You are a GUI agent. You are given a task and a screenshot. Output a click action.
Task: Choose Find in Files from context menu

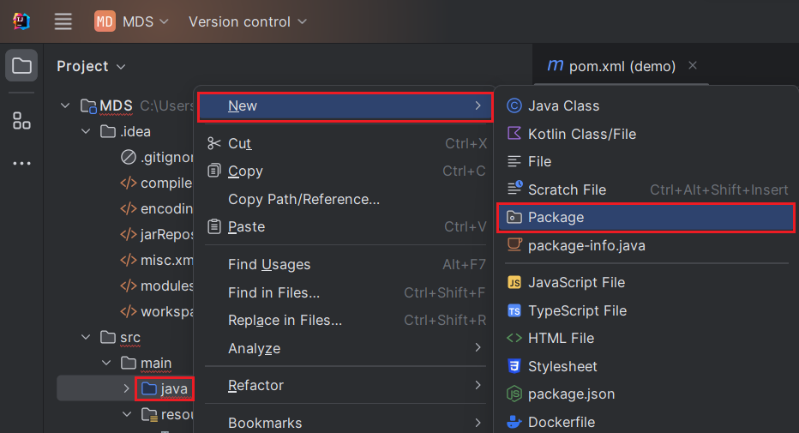[x=273, y=292]
